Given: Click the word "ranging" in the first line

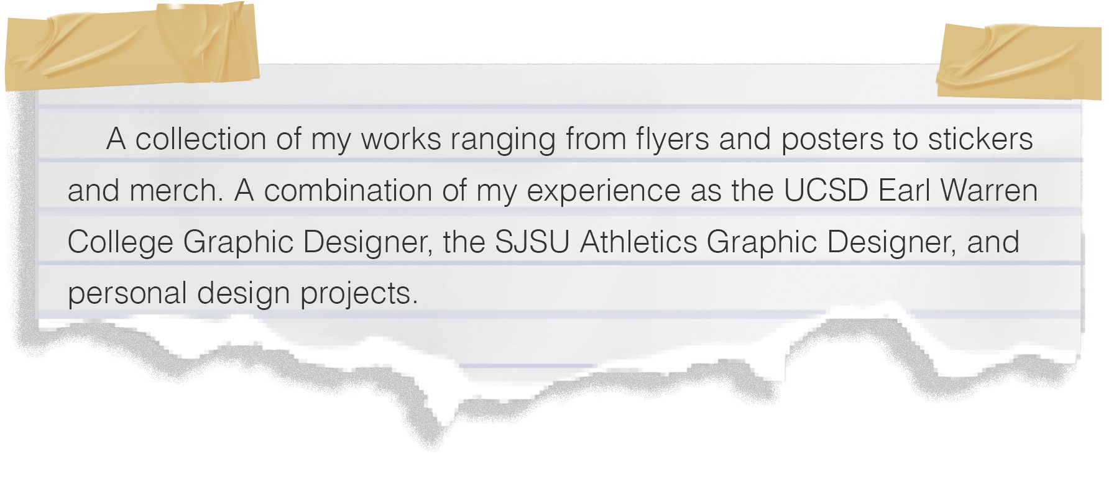Looking at the screenshot, I should pyautogui.click(x=503, y=140).
